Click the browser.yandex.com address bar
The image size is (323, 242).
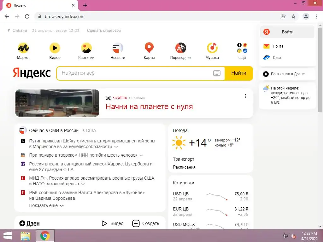pyautogui.click(x=156, y=16)
